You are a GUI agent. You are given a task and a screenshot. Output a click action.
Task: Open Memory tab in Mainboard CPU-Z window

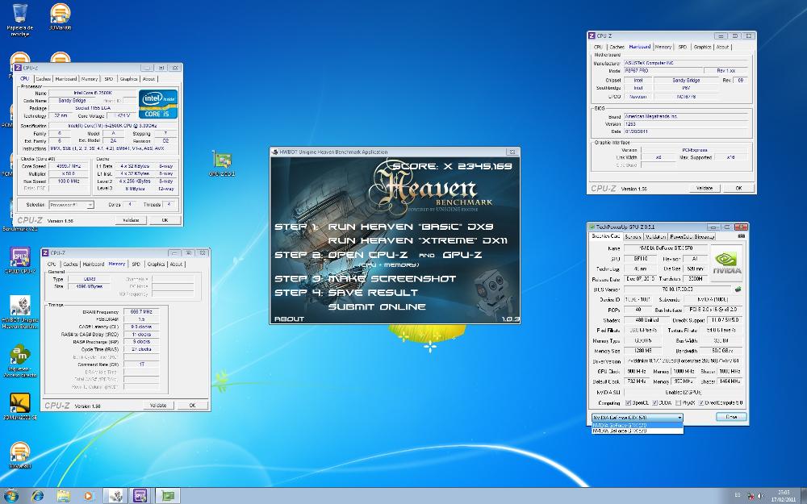coord(663,47)
